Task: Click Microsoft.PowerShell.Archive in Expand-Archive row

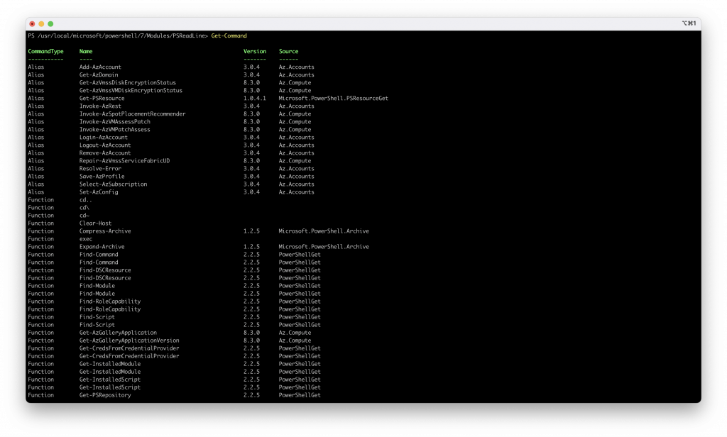Action: coord(324,247)
